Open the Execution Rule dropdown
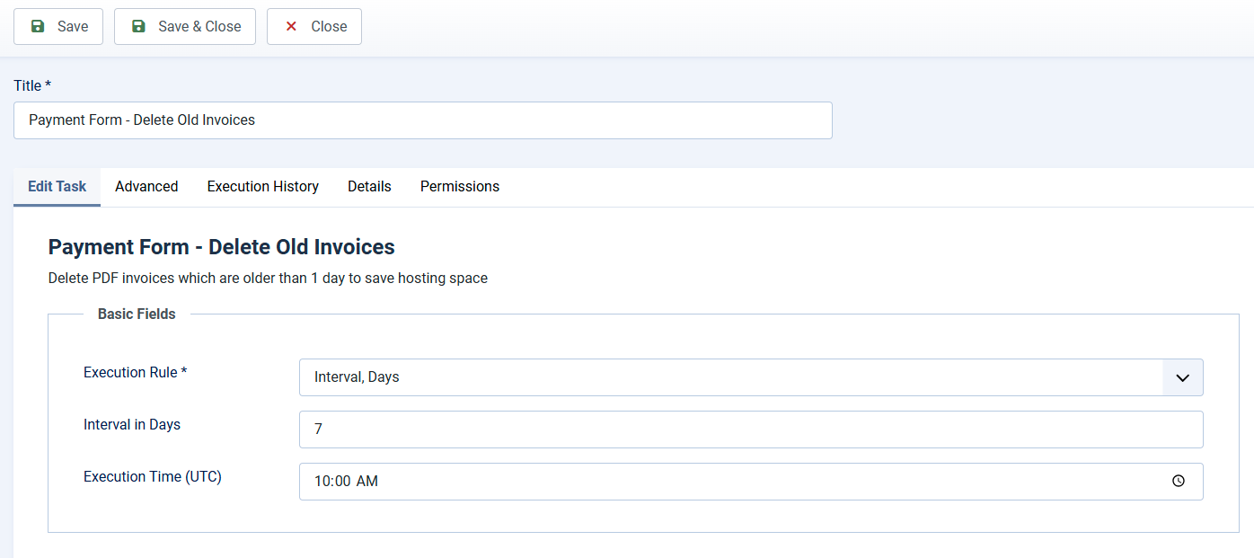The image size is (1254, 558). tap(751, 377)
